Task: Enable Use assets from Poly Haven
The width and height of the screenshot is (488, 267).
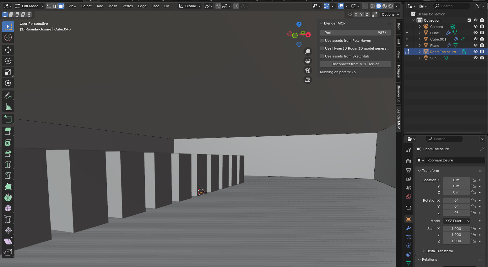Action: pyautogui.click(x=322, y=41)
